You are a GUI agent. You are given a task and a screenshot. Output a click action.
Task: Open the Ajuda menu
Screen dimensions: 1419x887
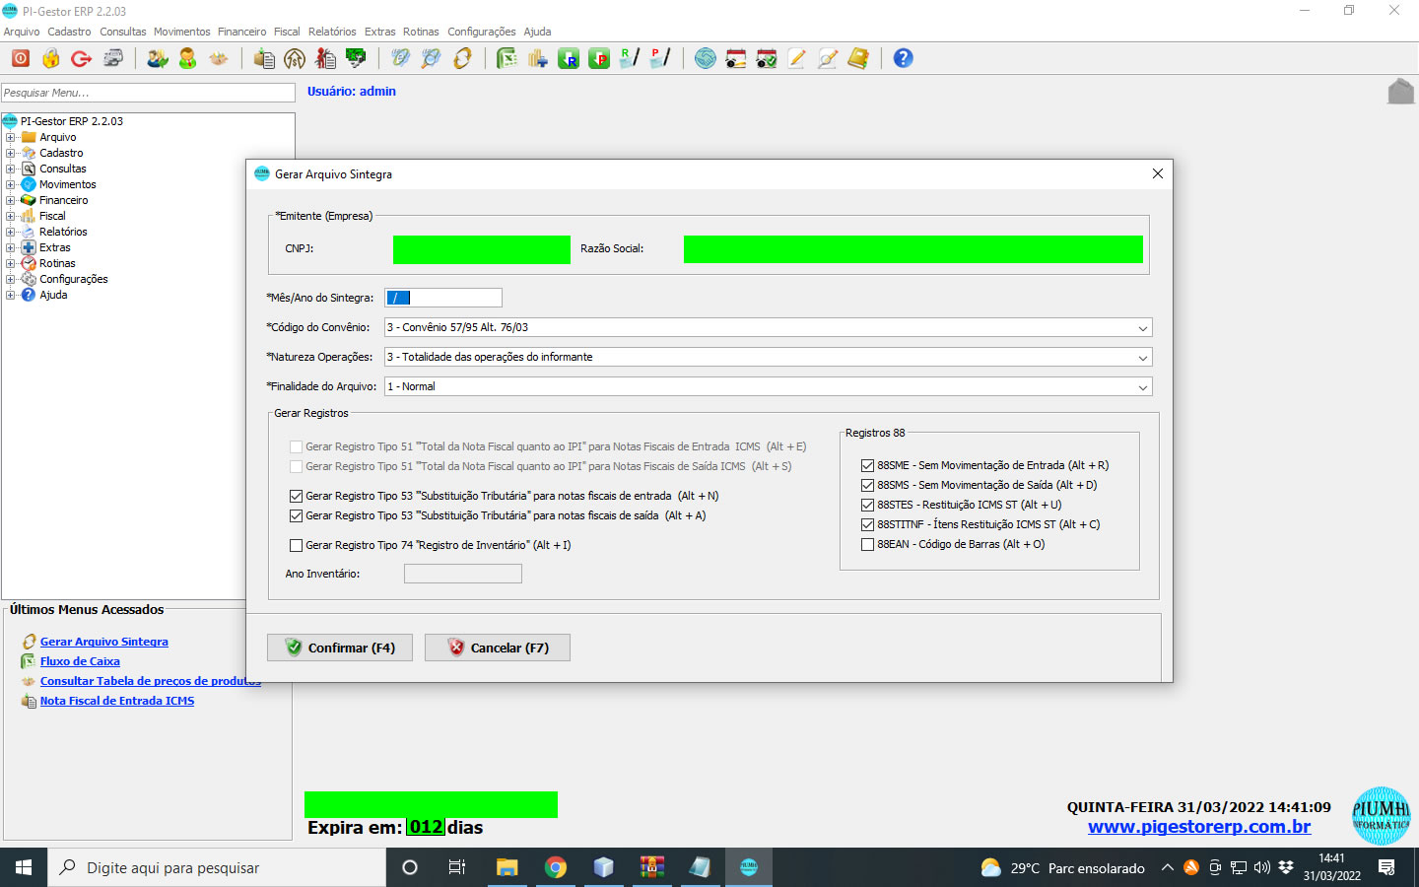click(x=537, y=32)
